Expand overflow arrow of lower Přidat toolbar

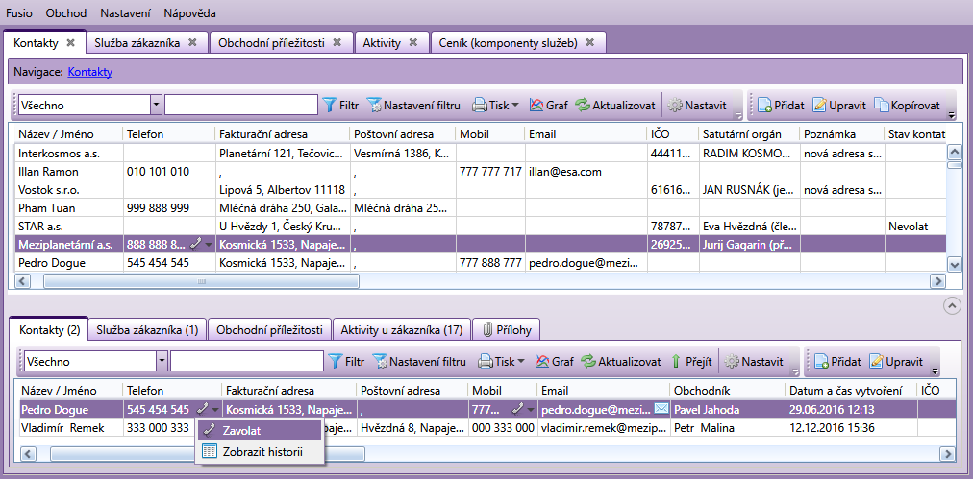pos(936,371)
